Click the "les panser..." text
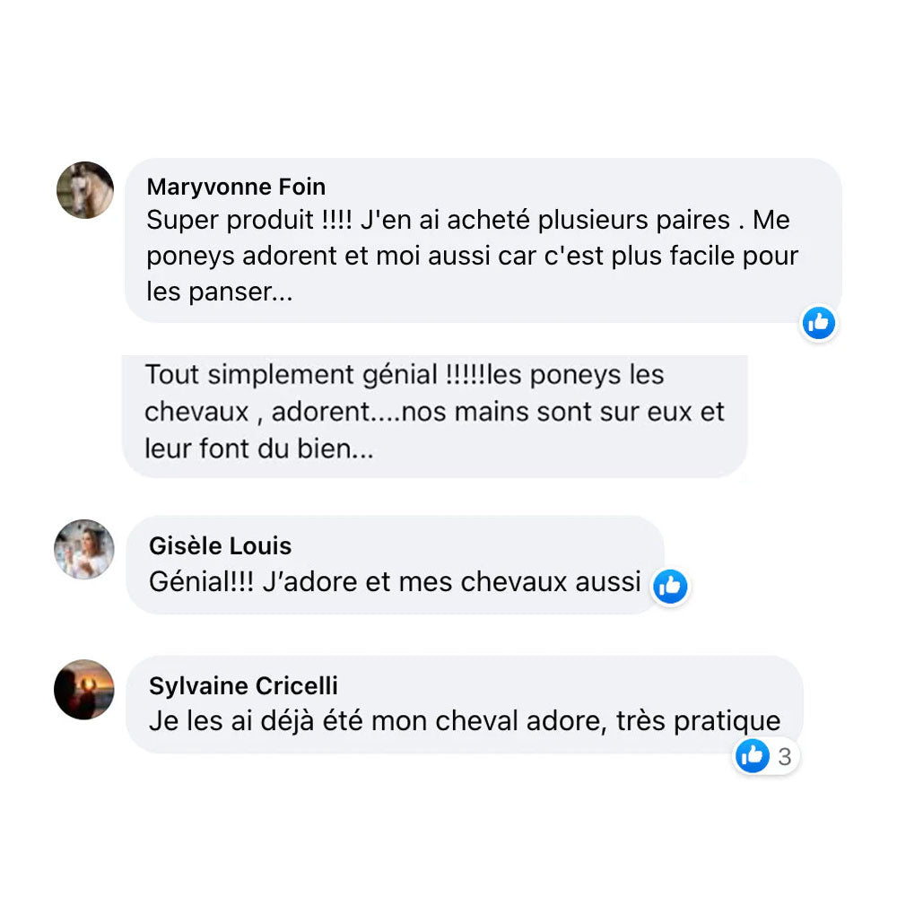897x897 pixels. coord(219,292)
